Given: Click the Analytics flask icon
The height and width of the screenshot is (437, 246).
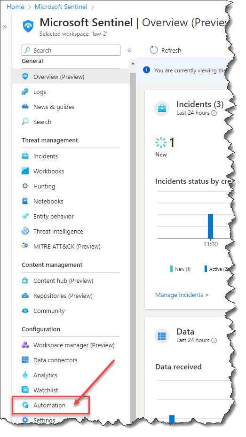Looking at the screenshot, I should point(25,375).
